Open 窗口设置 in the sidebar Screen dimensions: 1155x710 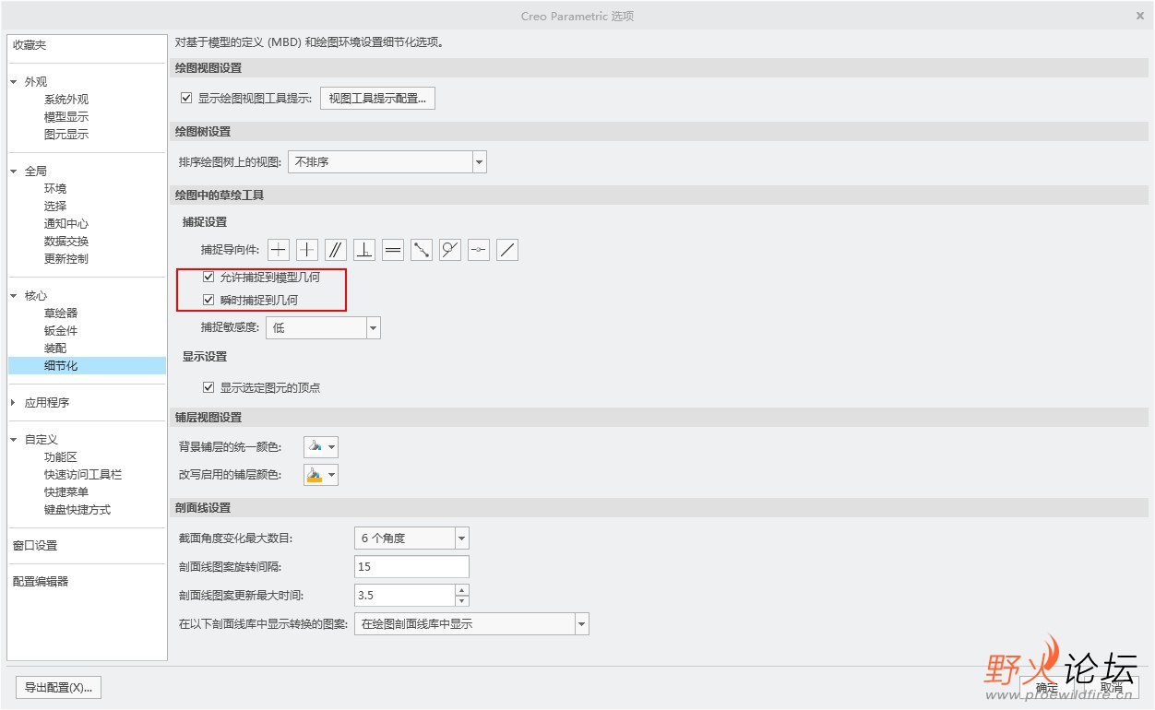point(35,546)
